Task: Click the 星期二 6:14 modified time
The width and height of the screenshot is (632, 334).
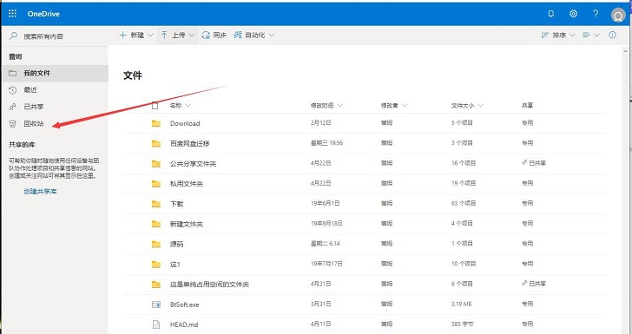Action: [325, 244]
